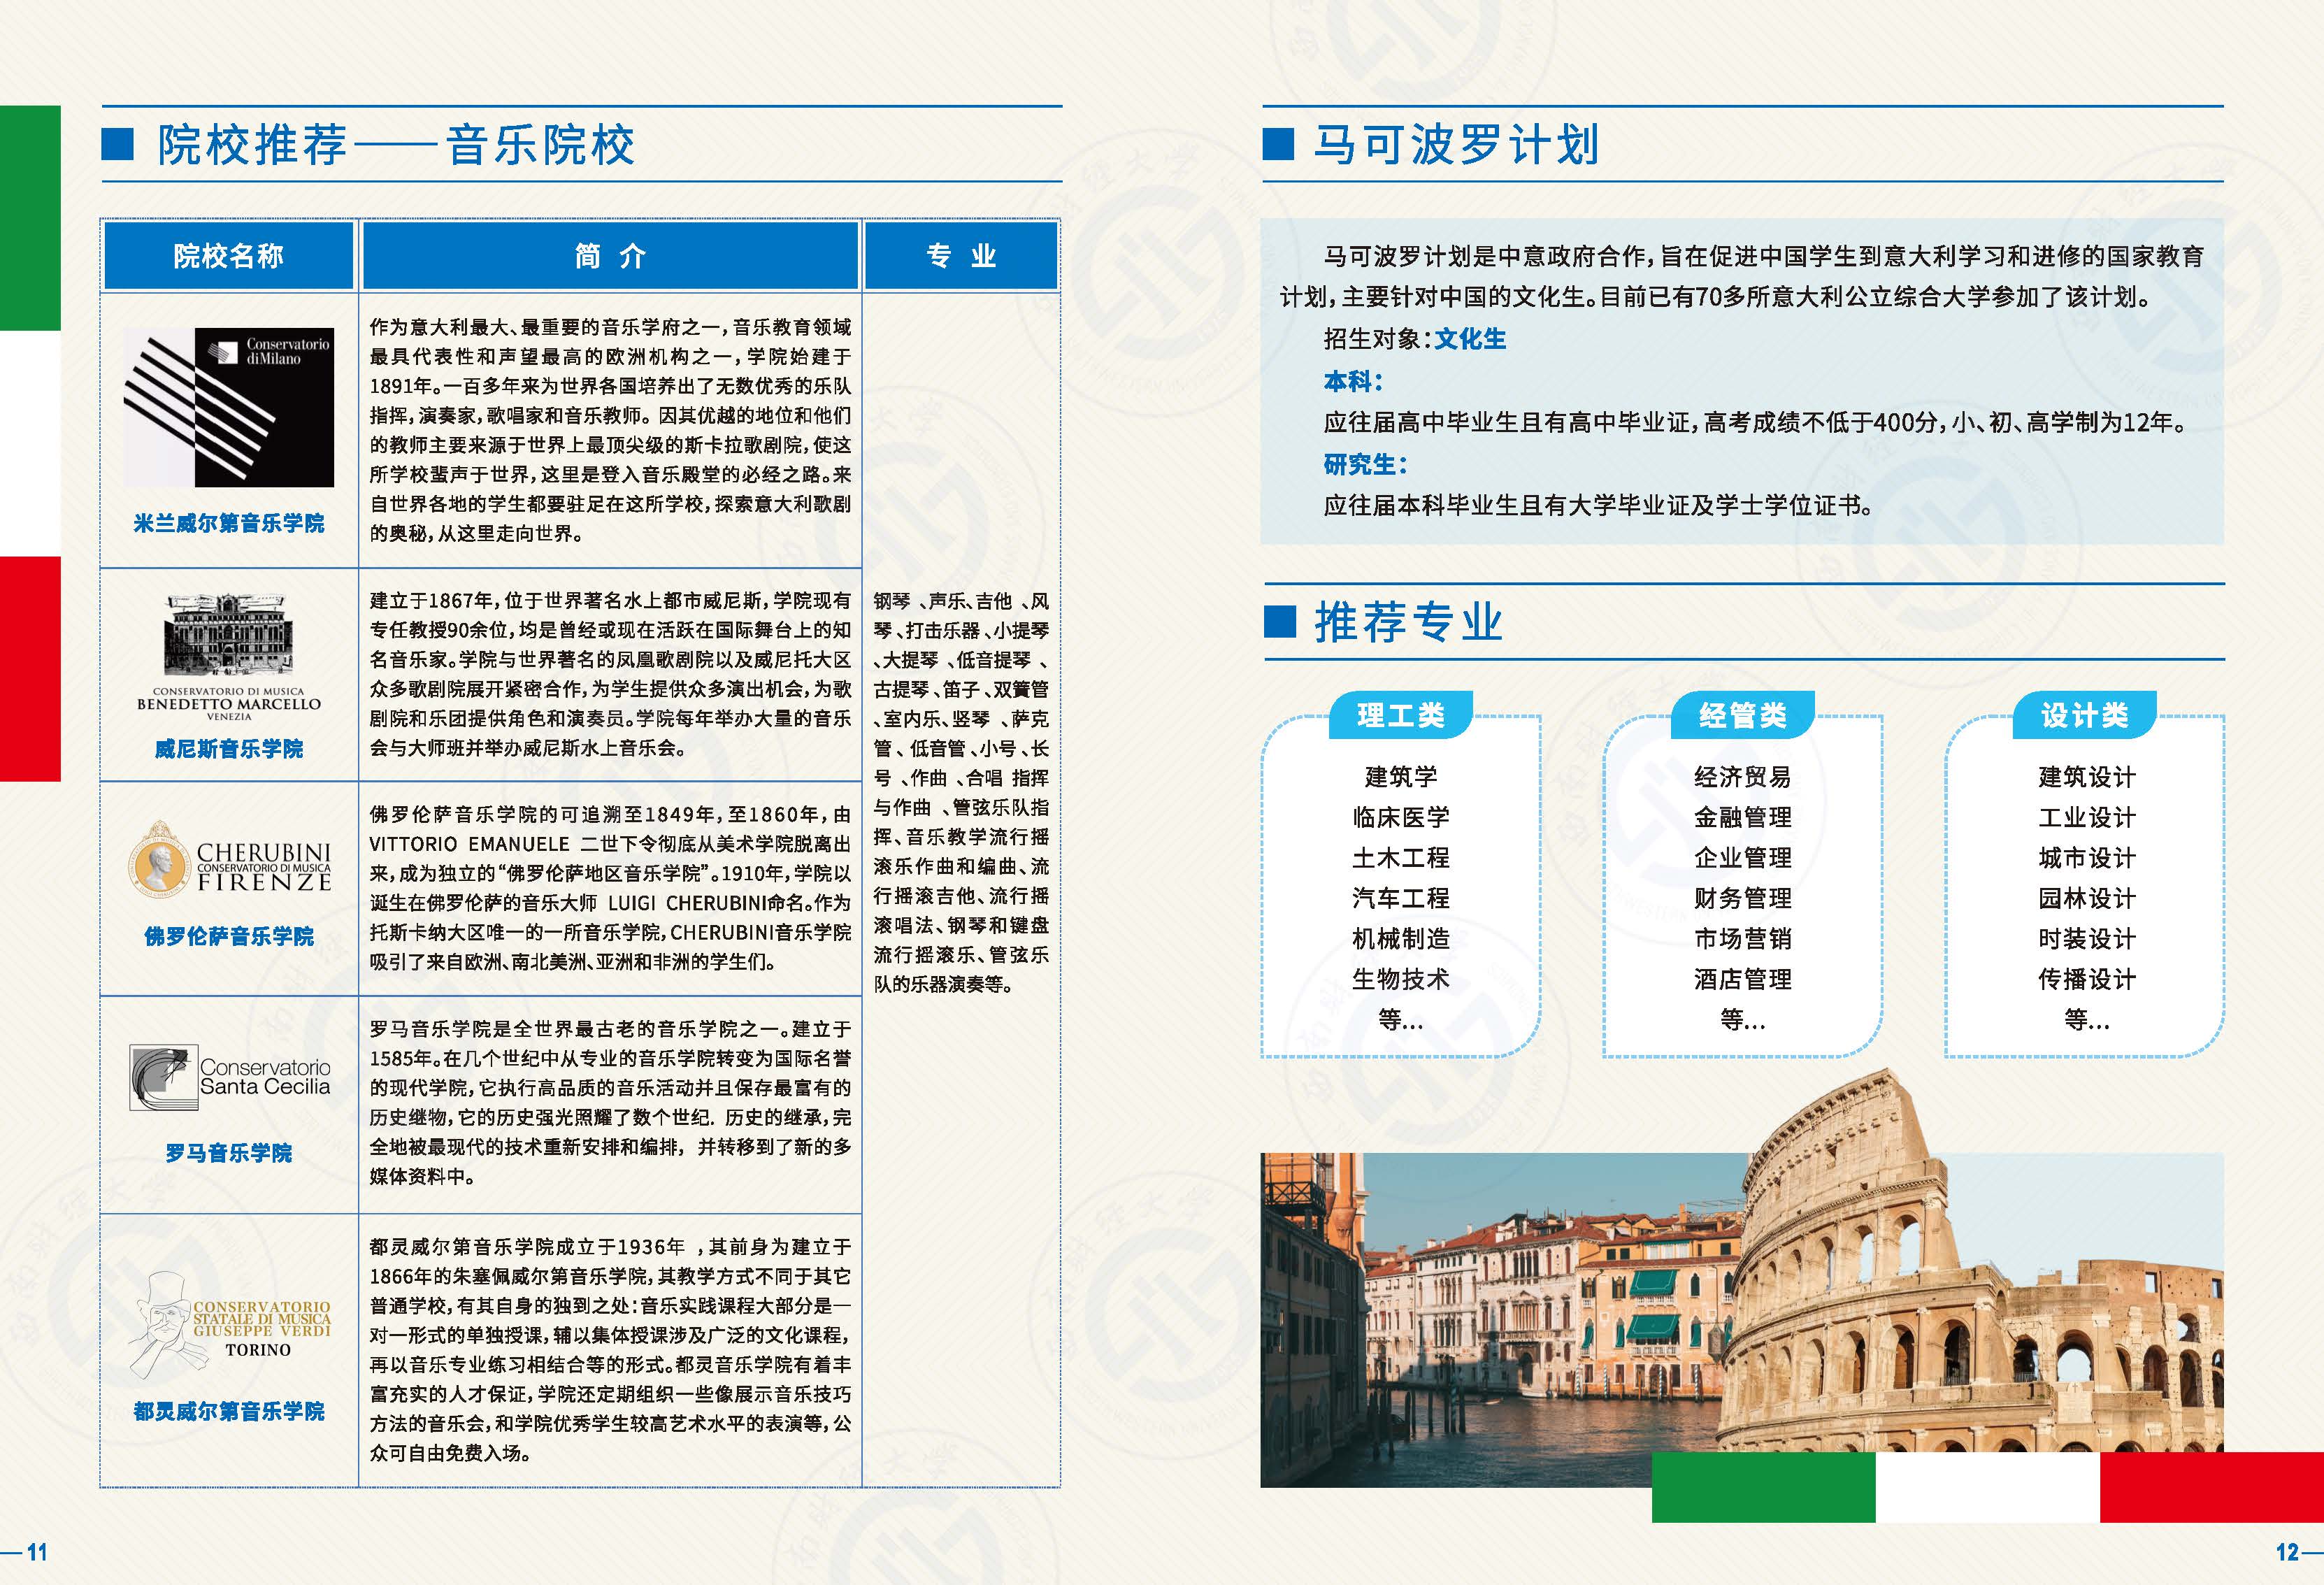Click the 简介 column header
Viewport: 2324px width, 1585px height.
point(610,256)
